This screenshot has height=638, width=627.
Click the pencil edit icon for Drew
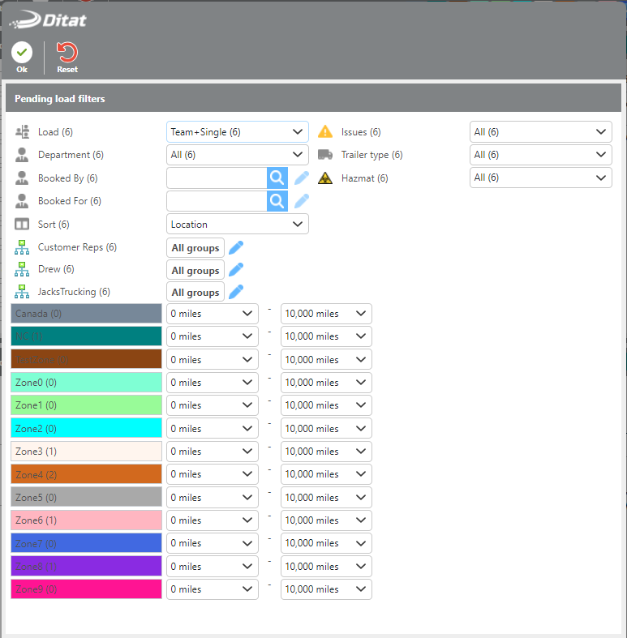point(236,270)
